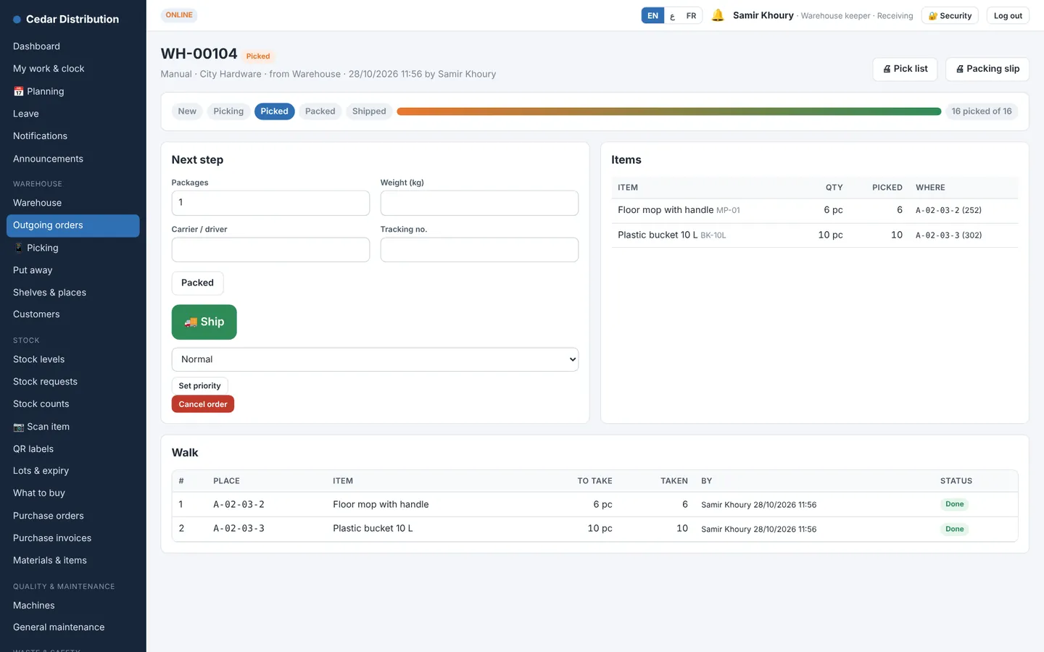This screenshot has height=652, width=1044.
Task: Click "Floor mop with handle" in Items table
Action: [666, 210]
